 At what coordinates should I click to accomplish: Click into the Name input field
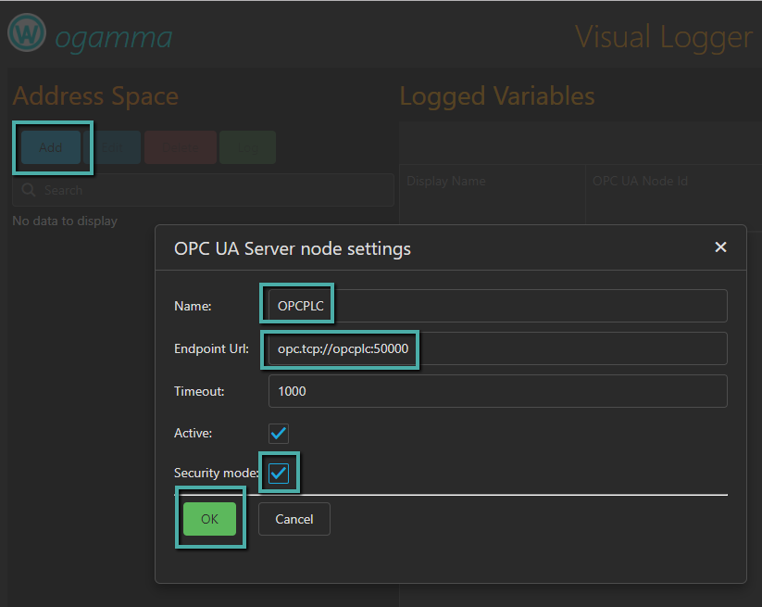pos(497,306)
